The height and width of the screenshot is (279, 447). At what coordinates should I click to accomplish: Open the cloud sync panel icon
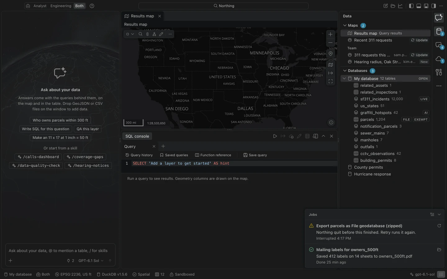(439, 59)
